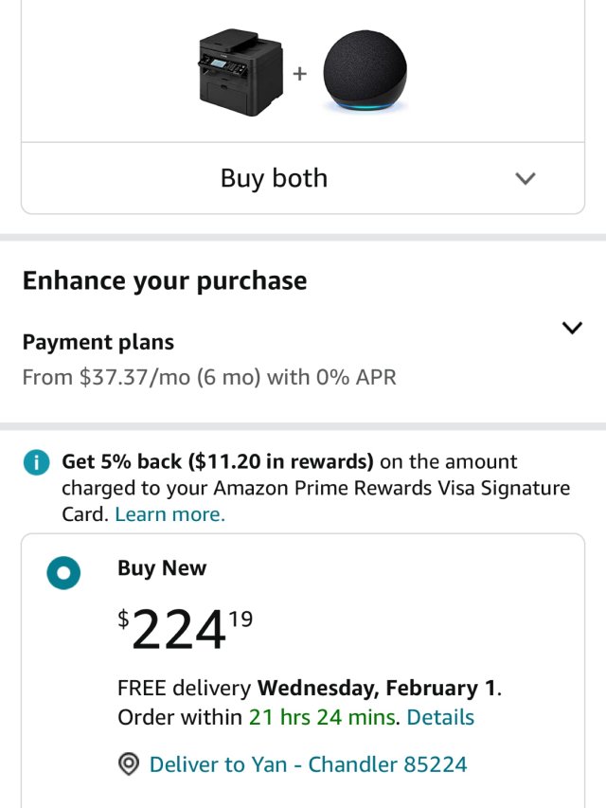Open the delivery Details link

pyautogui.click(x=440, y=717)
